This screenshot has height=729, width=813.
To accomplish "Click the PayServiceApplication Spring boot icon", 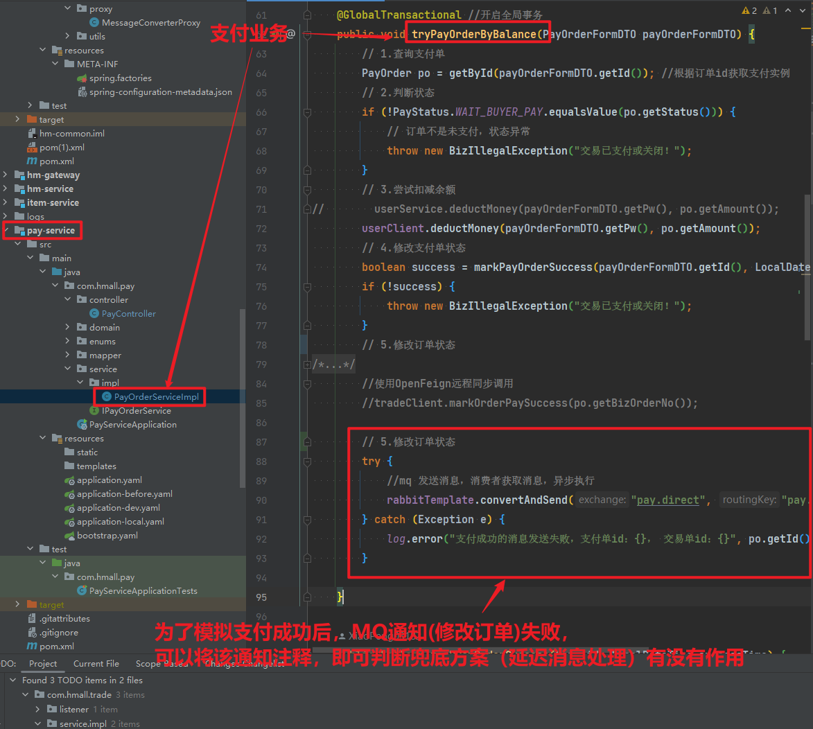I will (x=82, y=425).
